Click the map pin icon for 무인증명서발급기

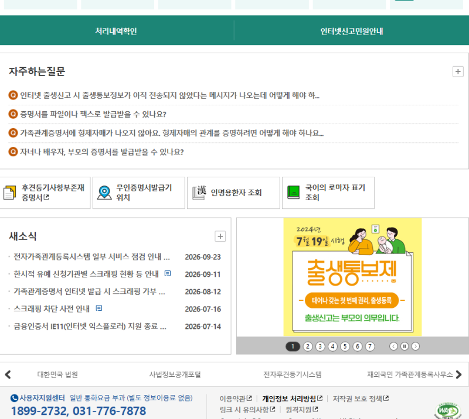click(x=104, y=193)
